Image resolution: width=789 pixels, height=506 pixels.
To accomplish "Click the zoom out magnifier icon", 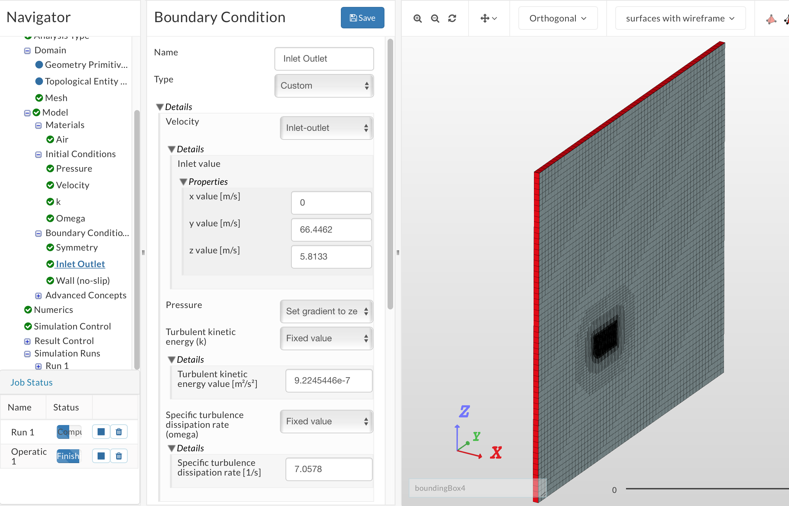I will click(x=435, y=18).
